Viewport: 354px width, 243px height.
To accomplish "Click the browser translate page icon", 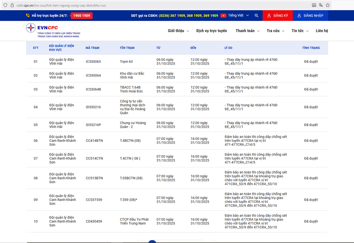I will coord(321,5).
